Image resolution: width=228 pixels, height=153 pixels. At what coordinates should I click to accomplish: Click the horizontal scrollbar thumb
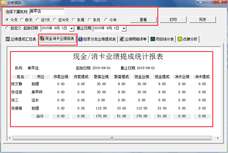pyautogui.click(x=112, y=138)
